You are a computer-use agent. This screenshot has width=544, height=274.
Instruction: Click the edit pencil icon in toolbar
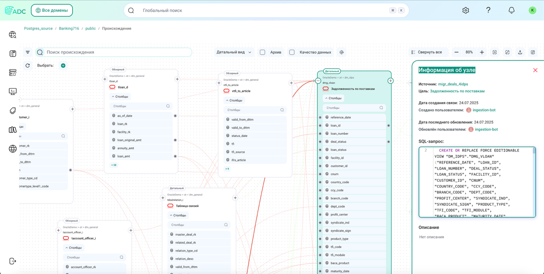pos(533,52)
